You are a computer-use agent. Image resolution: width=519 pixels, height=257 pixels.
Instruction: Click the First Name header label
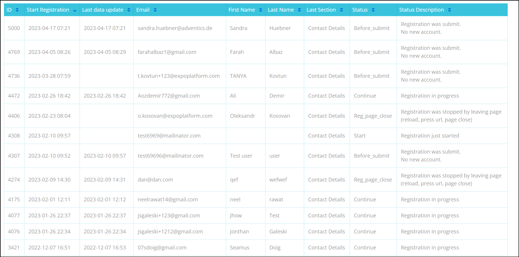click(x=242, y=10)
